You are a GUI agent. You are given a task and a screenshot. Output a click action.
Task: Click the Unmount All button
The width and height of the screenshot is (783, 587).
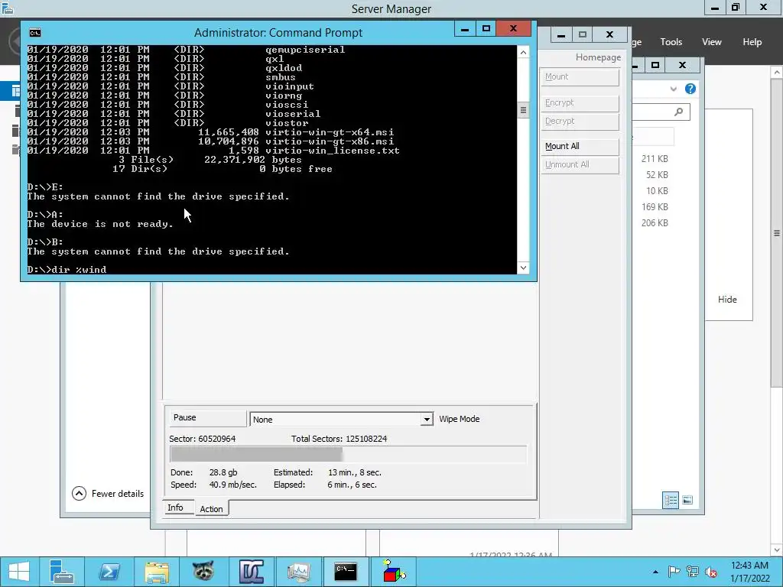coord(580,165)
